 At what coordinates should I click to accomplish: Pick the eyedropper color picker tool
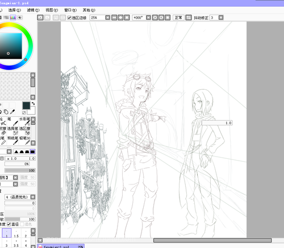12,112
